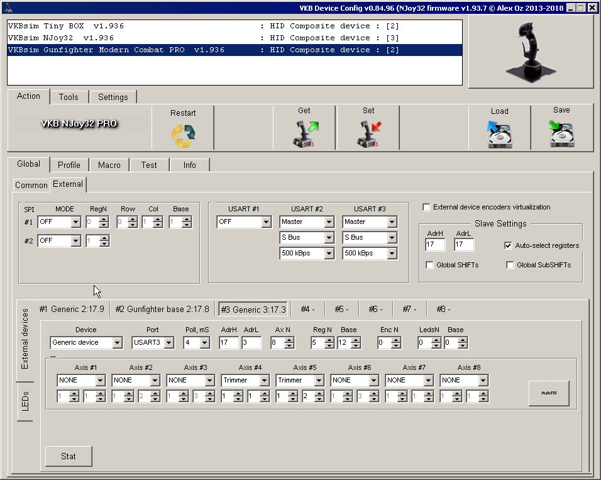The height and width of the screenshot is (480, 601).
Task: Increase SPI #1 Col value
Action: (x=158, y=219)
